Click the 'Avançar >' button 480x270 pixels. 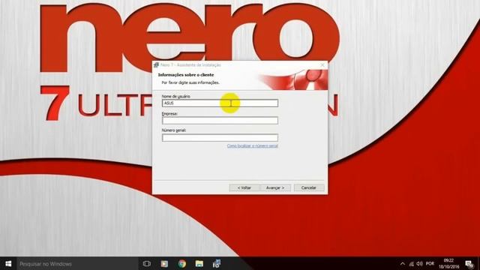coord(275,187)
